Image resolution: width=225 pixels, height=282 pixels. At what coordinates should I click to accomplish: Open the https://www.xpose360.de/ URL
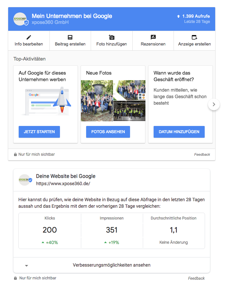(63, 184)
